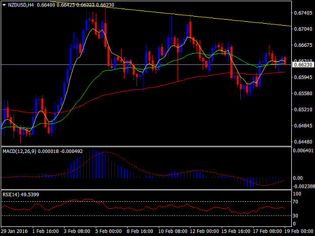Select the NZDUSD,H4 symbol title
The width and height of the screenshot is (315, 236).
click(21, 5)
